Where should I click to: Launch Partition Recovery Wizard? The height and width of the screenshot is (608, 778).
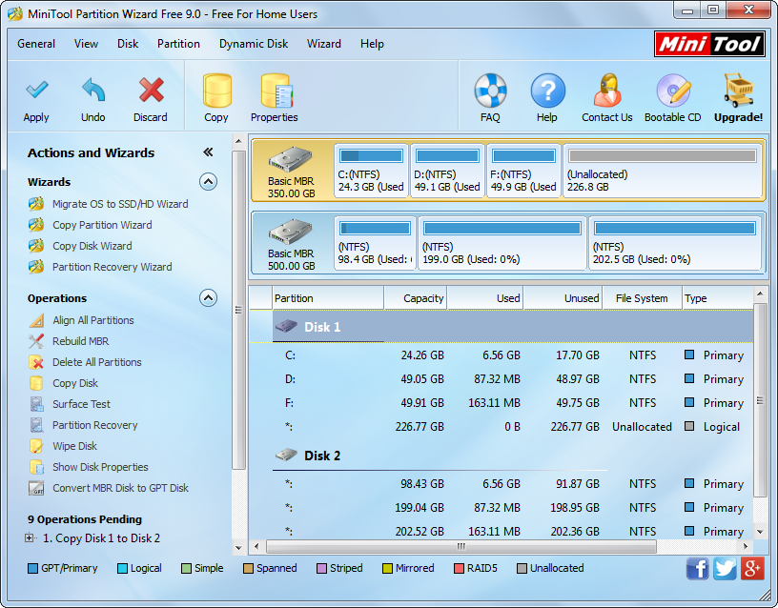click(x=113, y=267)
